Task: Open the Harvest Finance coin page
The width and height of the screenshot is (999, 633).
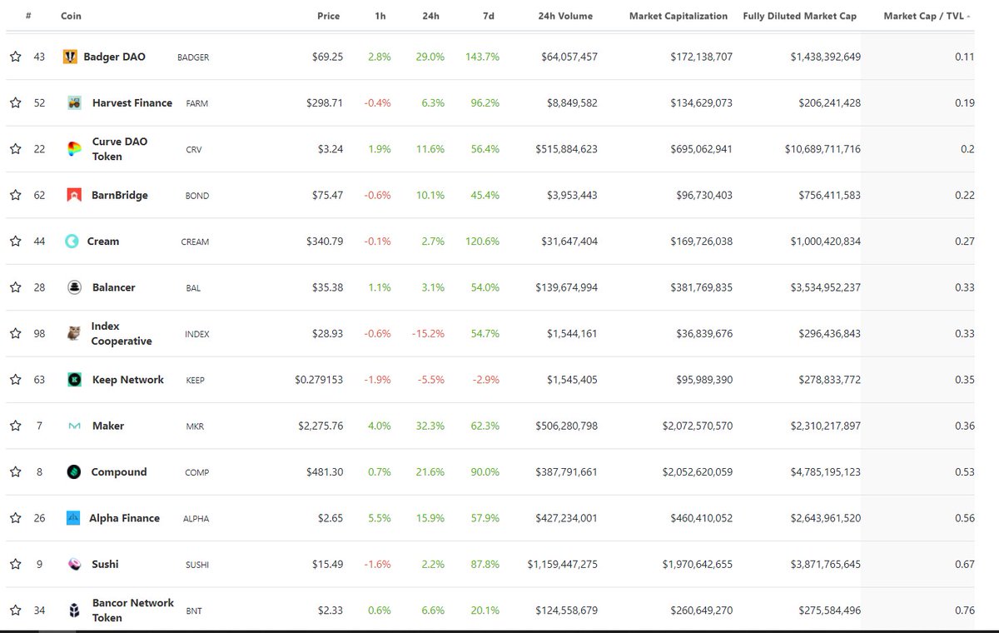Action: (132, 103)
